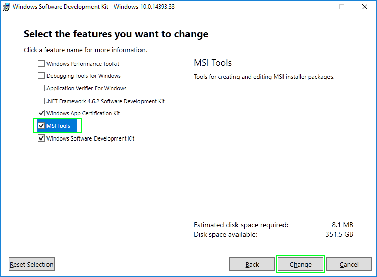This screenshot has width=377, height=277.
Task: Untick Windows Software Development Kit checkbox
Action: [41, 138]
